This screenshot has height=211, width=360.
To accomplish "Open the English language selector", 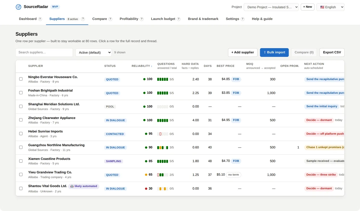I will (x=330, y=7).
